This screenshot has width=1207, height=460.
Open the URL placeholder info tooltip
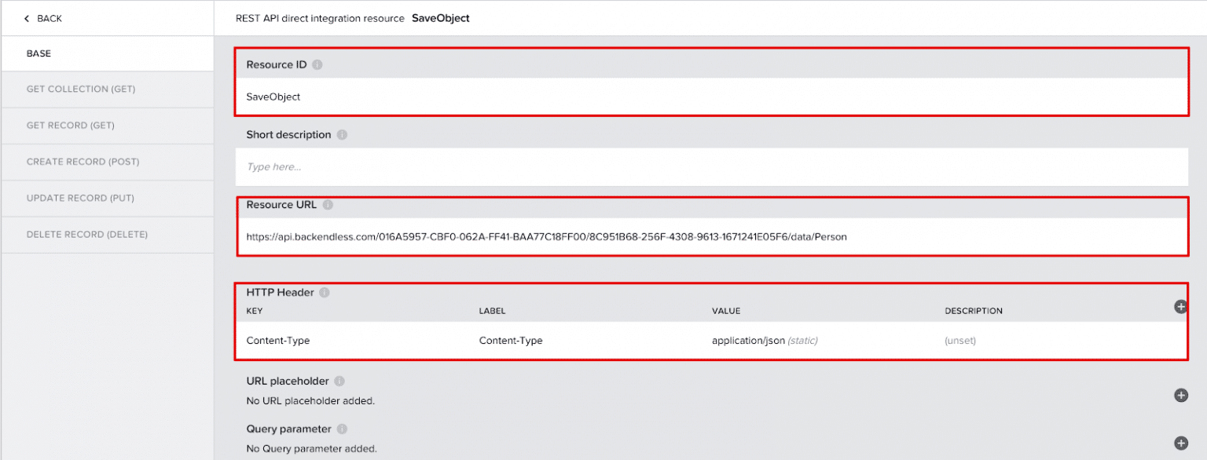[x=339, y=381]
